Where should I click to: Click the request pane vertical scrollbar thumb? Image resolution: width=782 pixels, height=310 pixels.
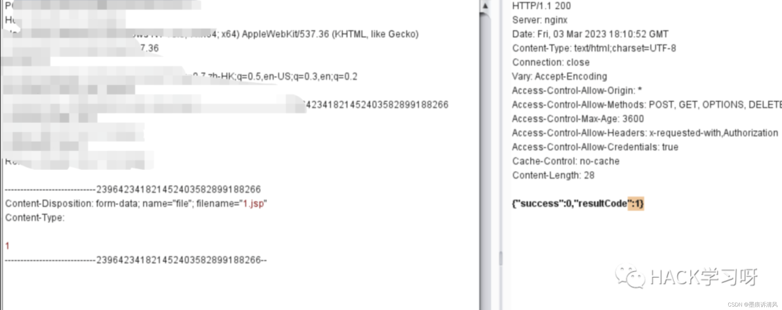click(485, 161)
